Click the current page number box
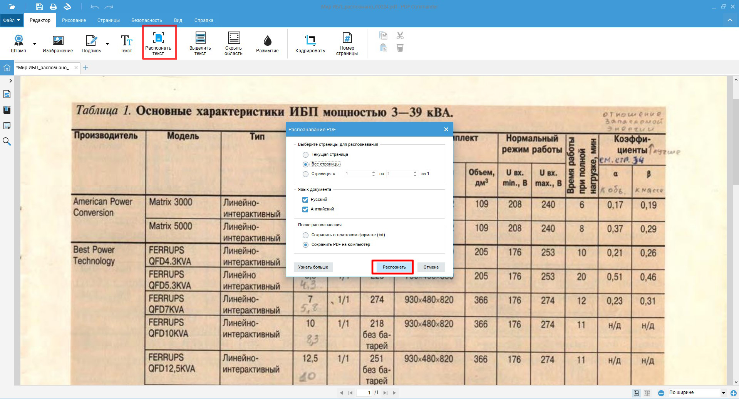Screen dimensions: 739x399 pyautogui.click(x=364, y=393)
